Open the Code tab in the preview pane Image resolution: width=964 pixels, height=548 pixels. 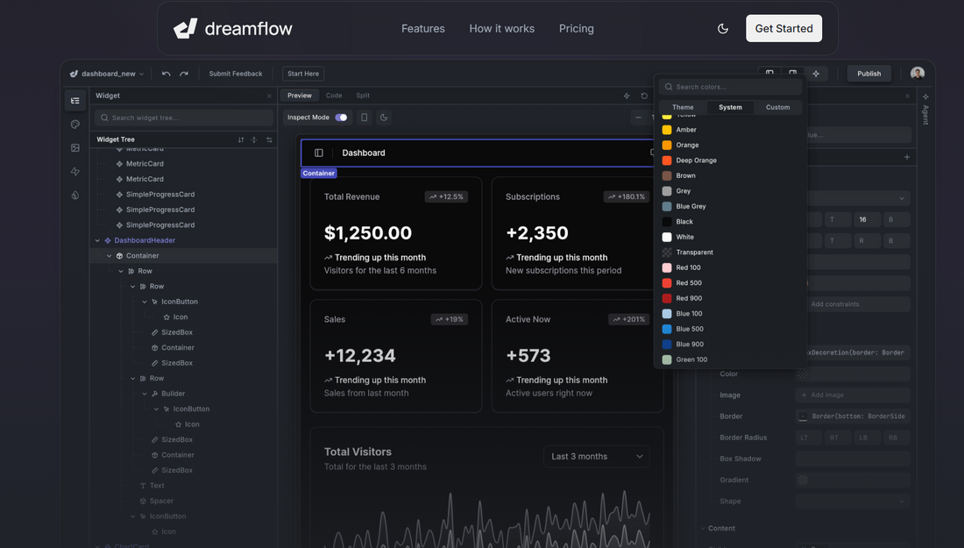pyautogui.click(x=334, y=95)
